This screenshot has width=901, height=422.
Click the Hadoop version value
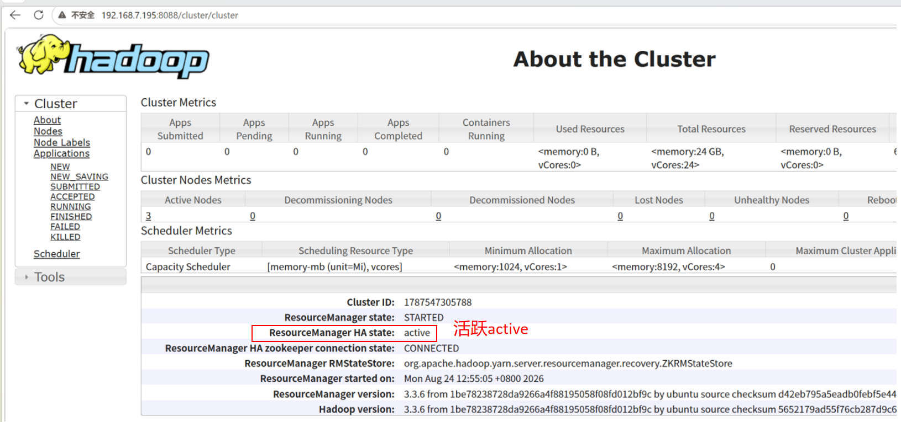pos(650,409)
